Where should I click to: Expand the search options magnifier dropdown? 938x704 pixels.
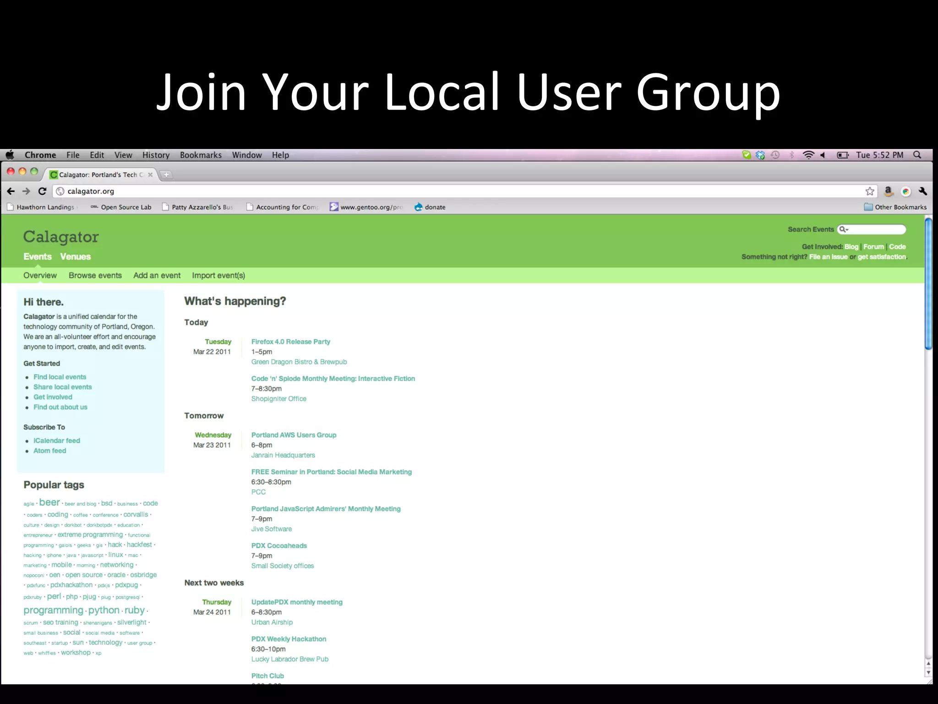coord(844,229)
